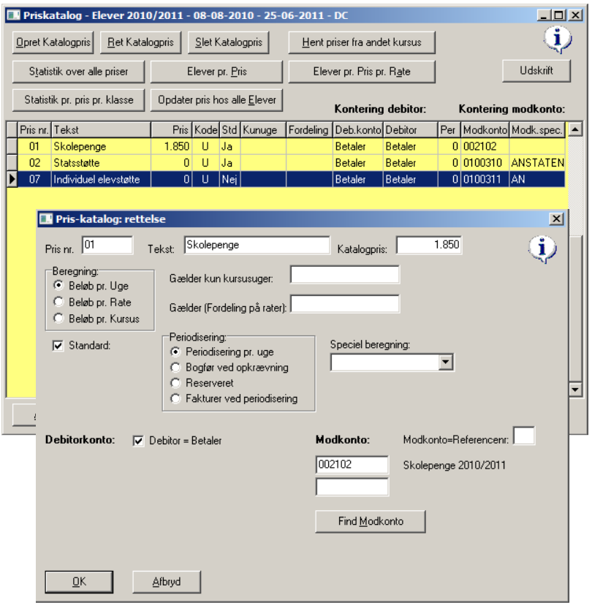The width and height of the screenshot is (592, 611).
Task: Select Statsstøtte row in price table
Action: pos(286,163)
